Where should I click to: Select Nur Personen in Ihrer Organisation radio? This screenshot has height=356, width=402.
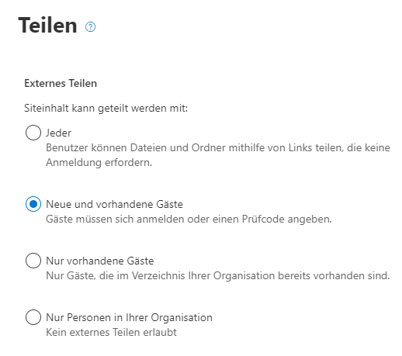tap(33, 317)
